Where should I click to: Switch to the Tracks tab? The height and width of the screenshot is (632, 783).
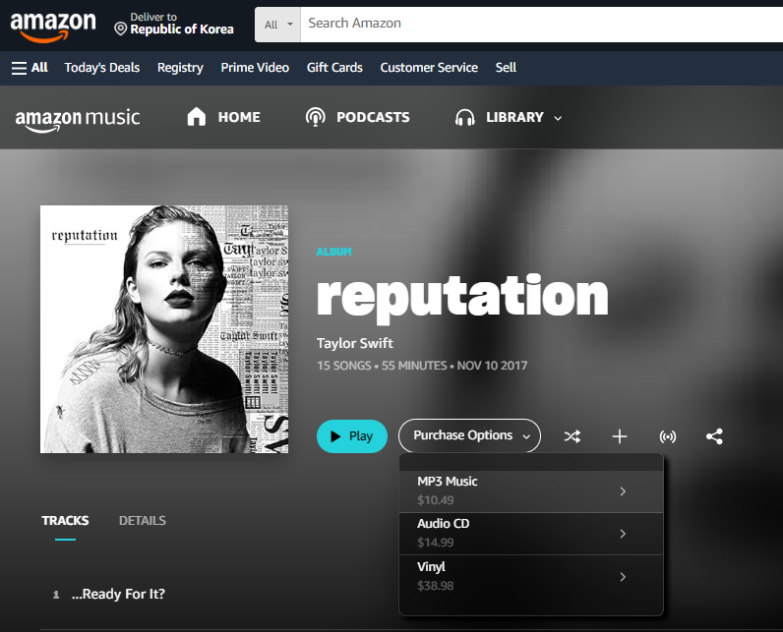(x=65, y=521)
